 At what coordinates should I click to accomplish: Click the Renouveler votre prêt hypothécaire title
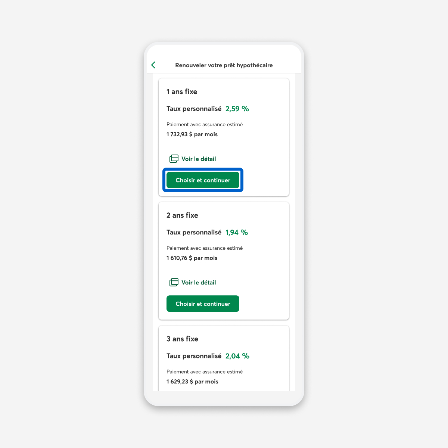224,65
